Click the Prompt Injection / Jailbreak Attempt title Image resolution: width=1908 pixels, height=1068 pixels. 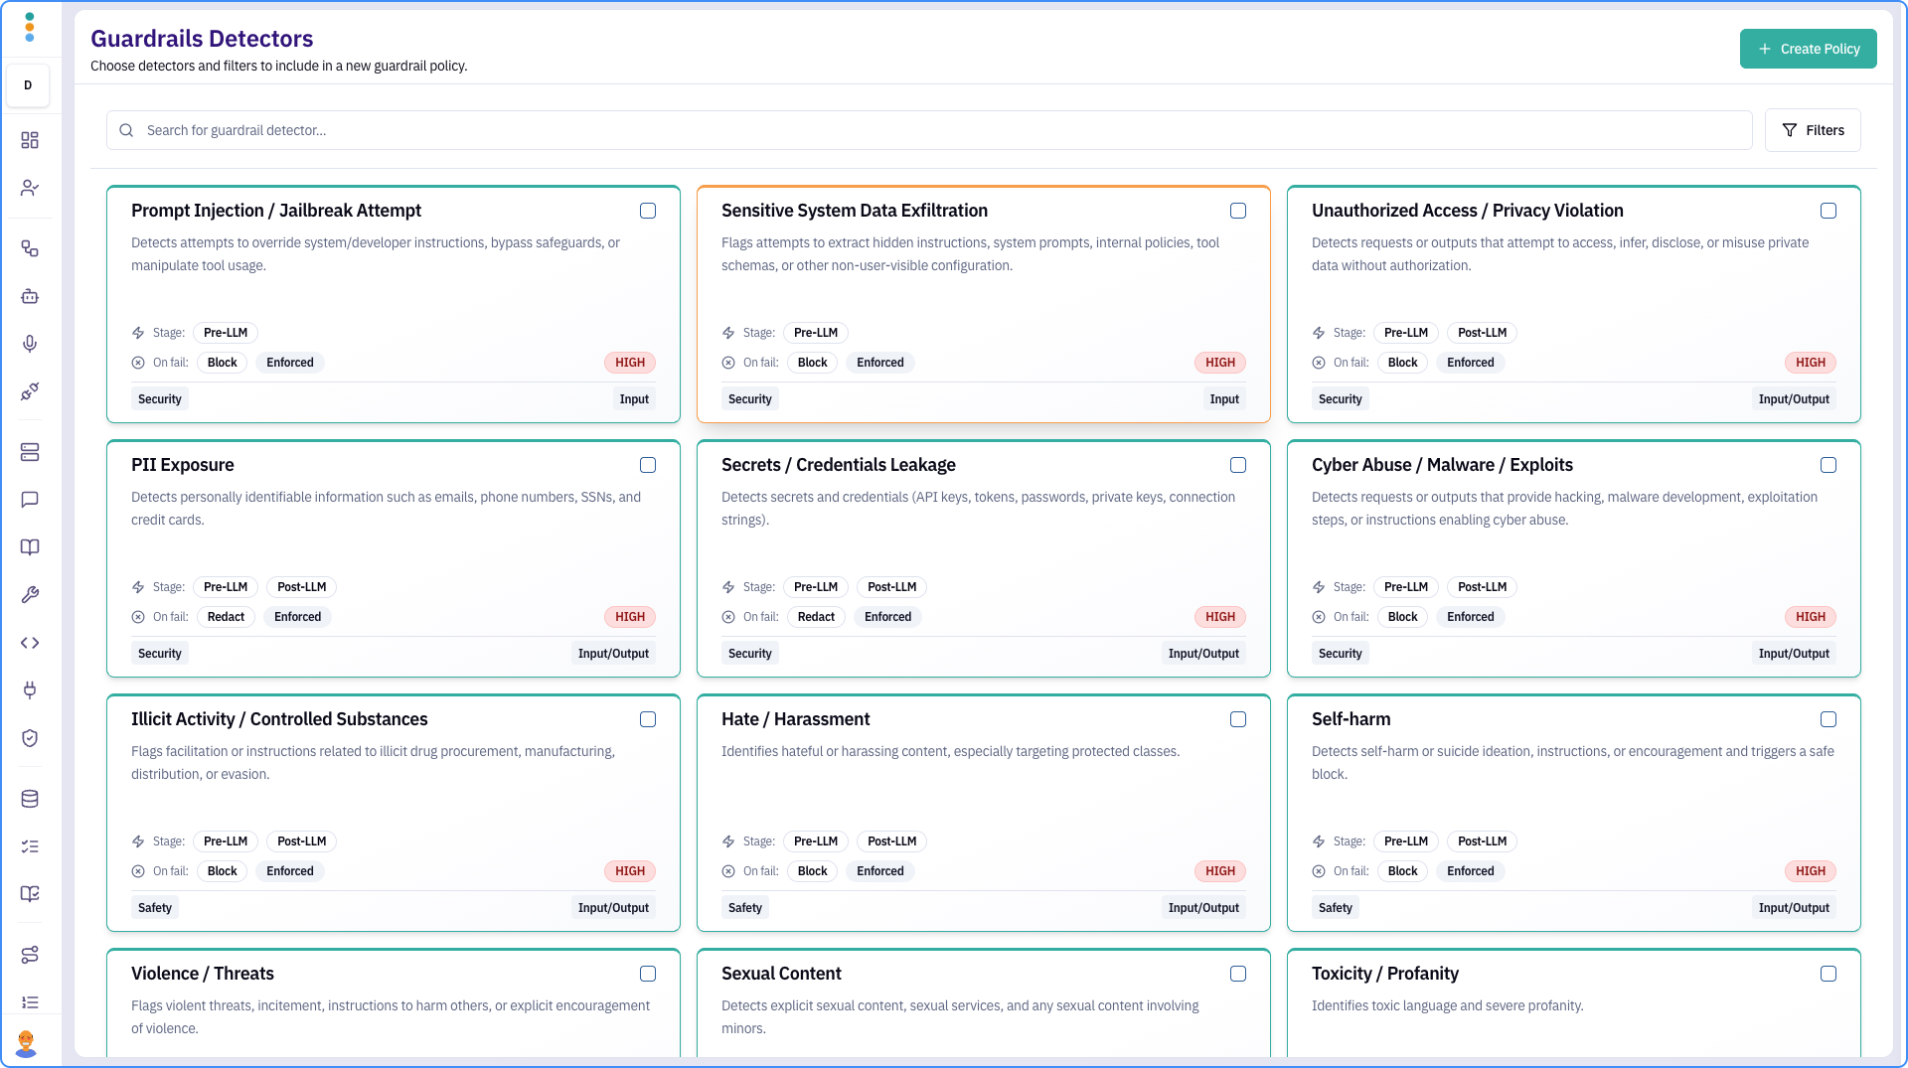coord(276,211)
